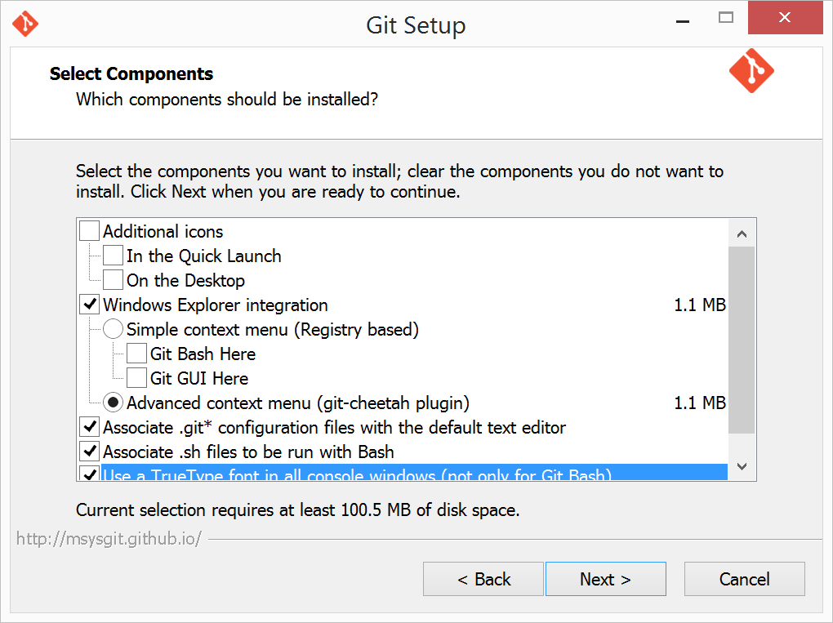Image resolution: width=833 pixels, height=623 pixels.
Task: Click the Git logo in title bar
Action: pyautogui.click(x=25, y=24)
